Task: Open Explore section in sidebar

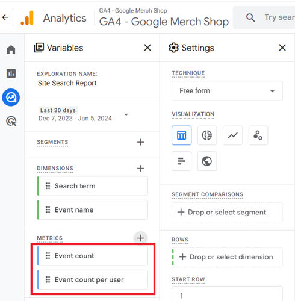Action: point(11,98)
